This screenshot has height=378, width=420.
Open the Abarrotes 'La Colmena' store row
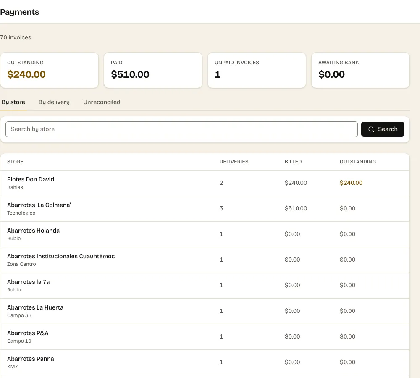point(205,209)
